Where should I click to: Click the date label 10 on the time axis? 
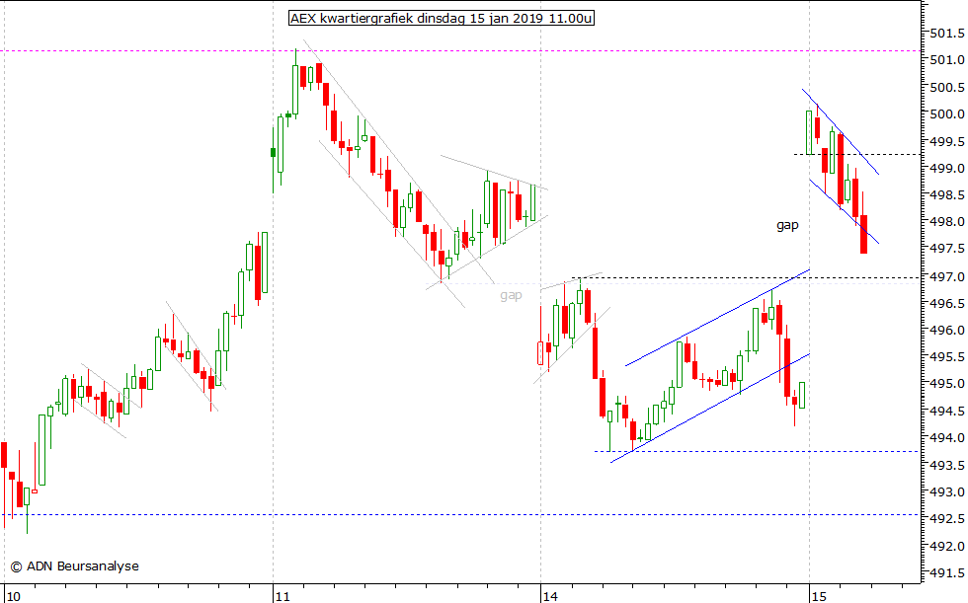point(13,596)
